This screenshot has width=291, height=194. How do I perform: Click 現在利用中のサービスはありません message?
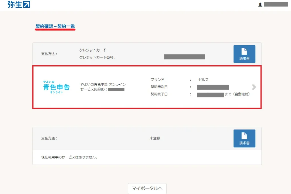(x=69, y=157)
